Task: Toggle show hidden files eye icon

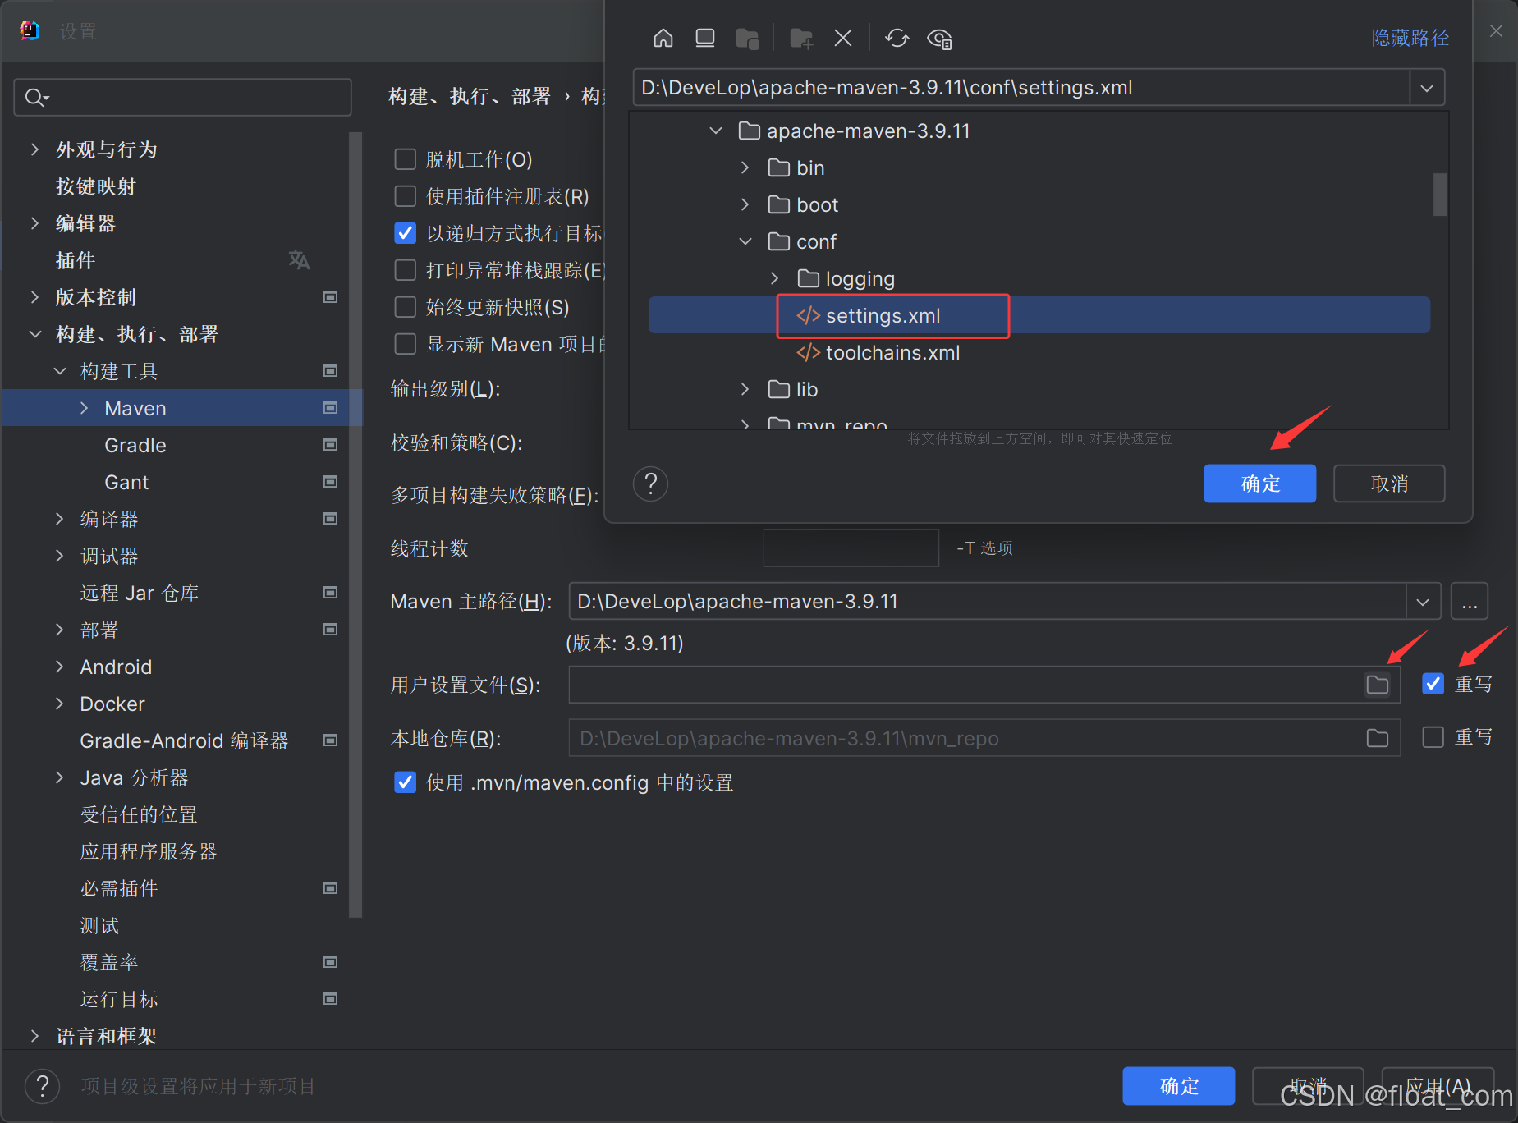Action: click(939, 39)
